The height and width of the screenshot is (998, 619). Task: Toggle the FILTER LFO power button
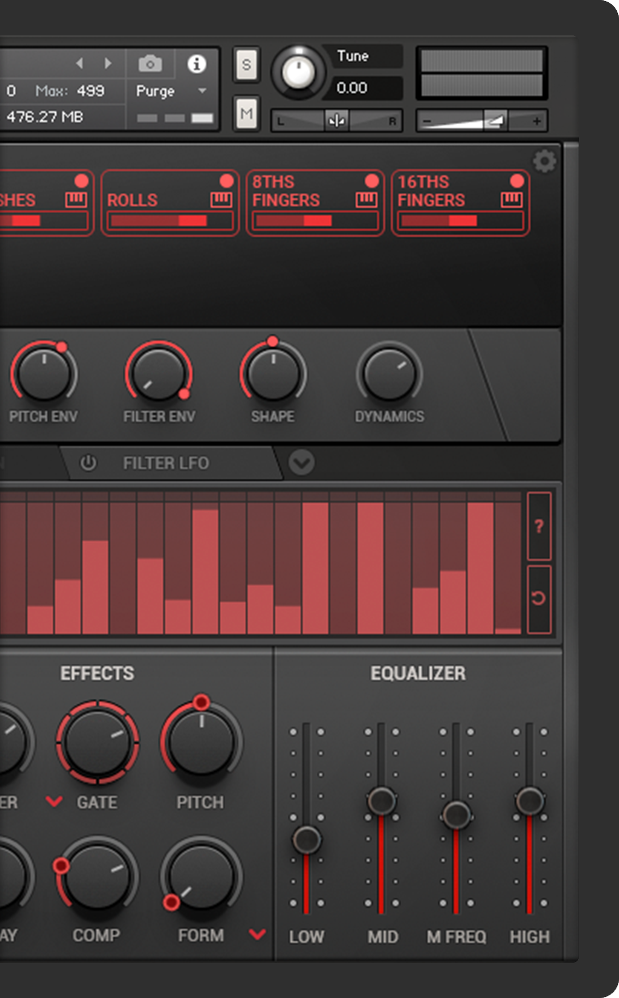(88, 463)
